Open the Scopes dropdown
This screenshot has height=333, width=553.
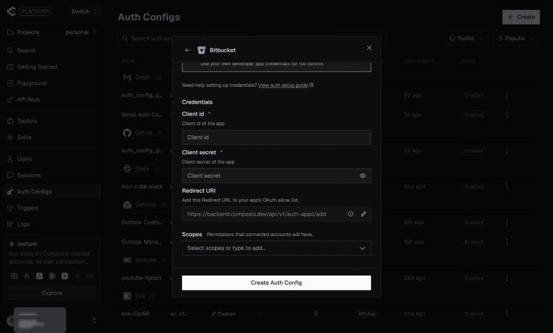[x=276, y=248]
